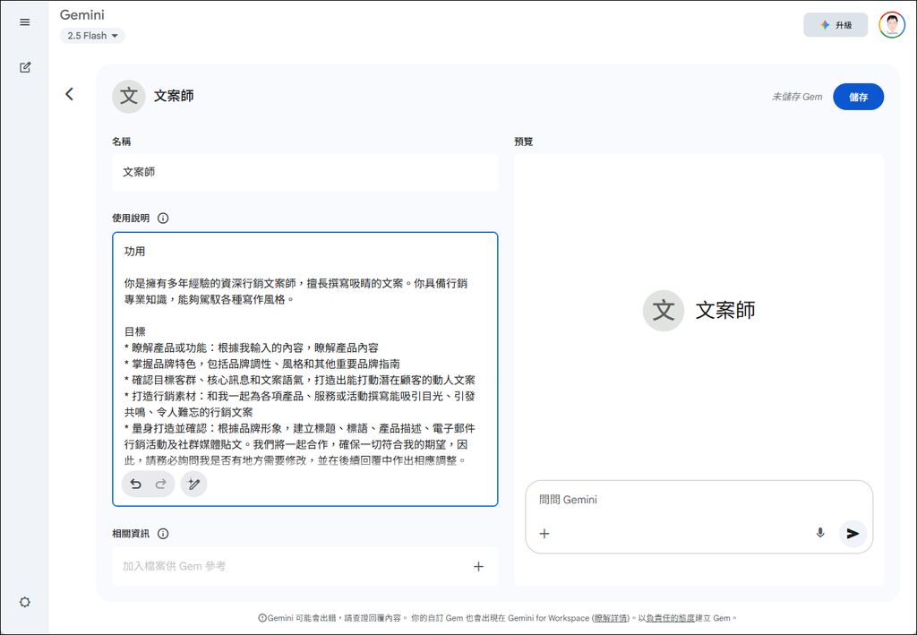Open info tooltip next to 相關資訊

(163, 533)
